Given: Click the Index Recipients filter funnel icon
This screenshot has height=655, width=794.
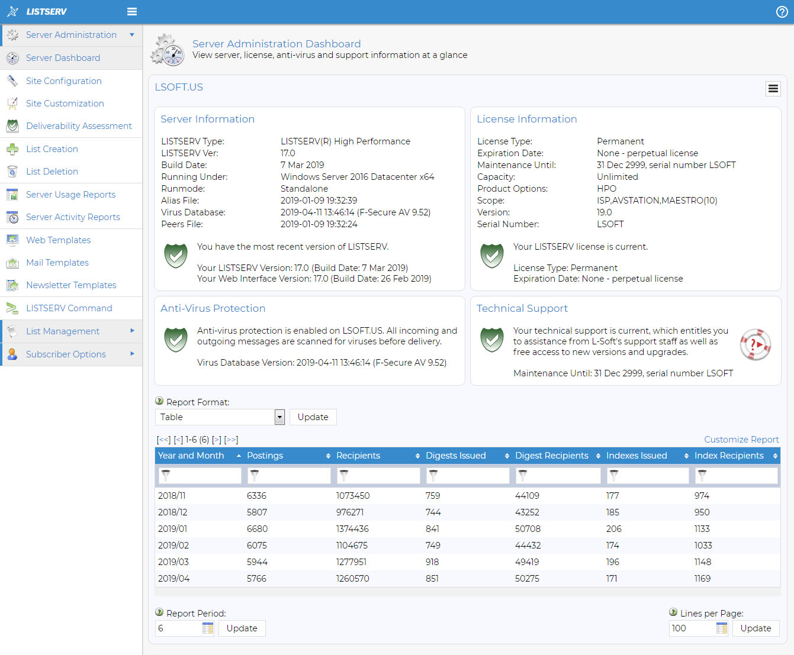Looking at the screenshot, I should pyautogui.click(x=702, y=475).
